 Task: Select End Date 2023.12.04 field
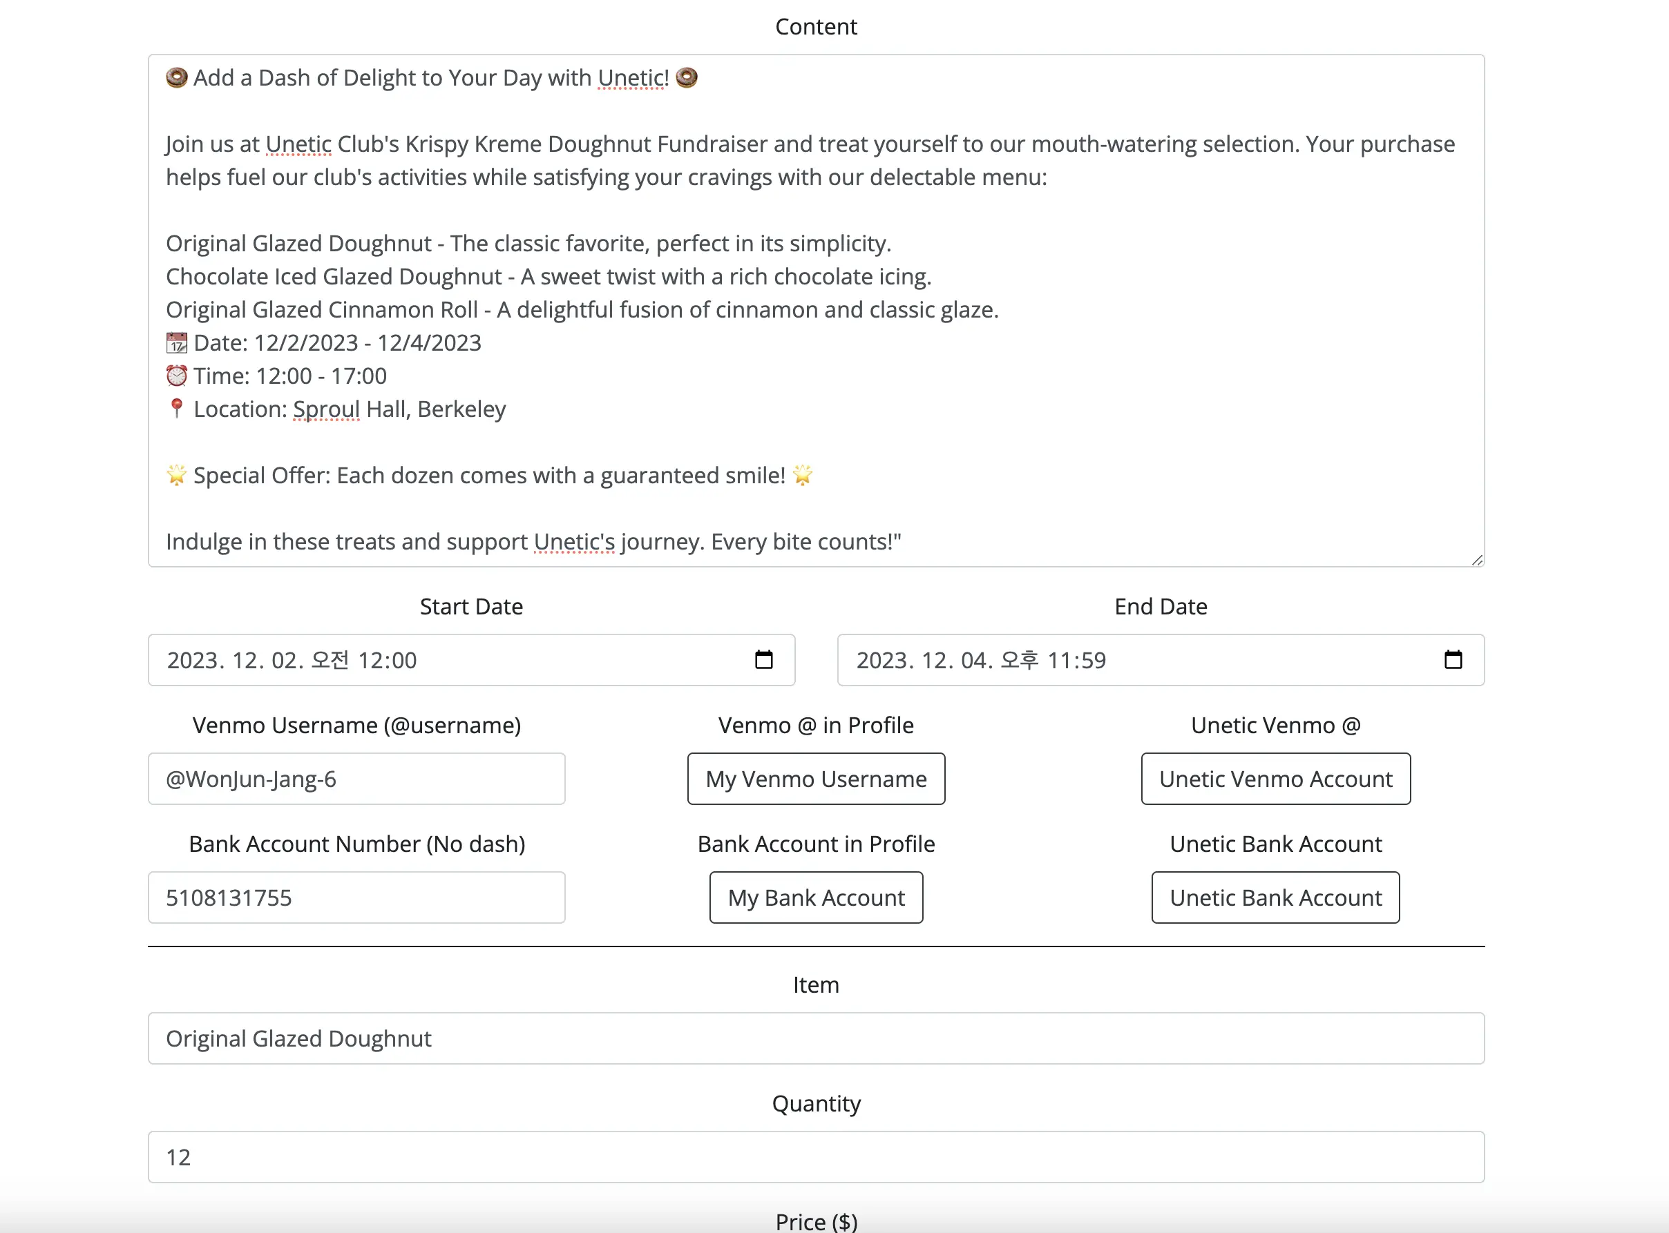point(1160,659)
